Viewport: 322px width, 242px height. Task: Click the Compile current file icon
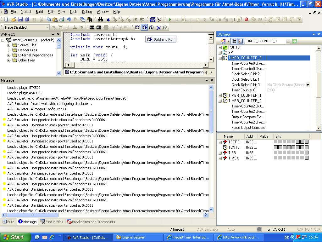[151, 27]
